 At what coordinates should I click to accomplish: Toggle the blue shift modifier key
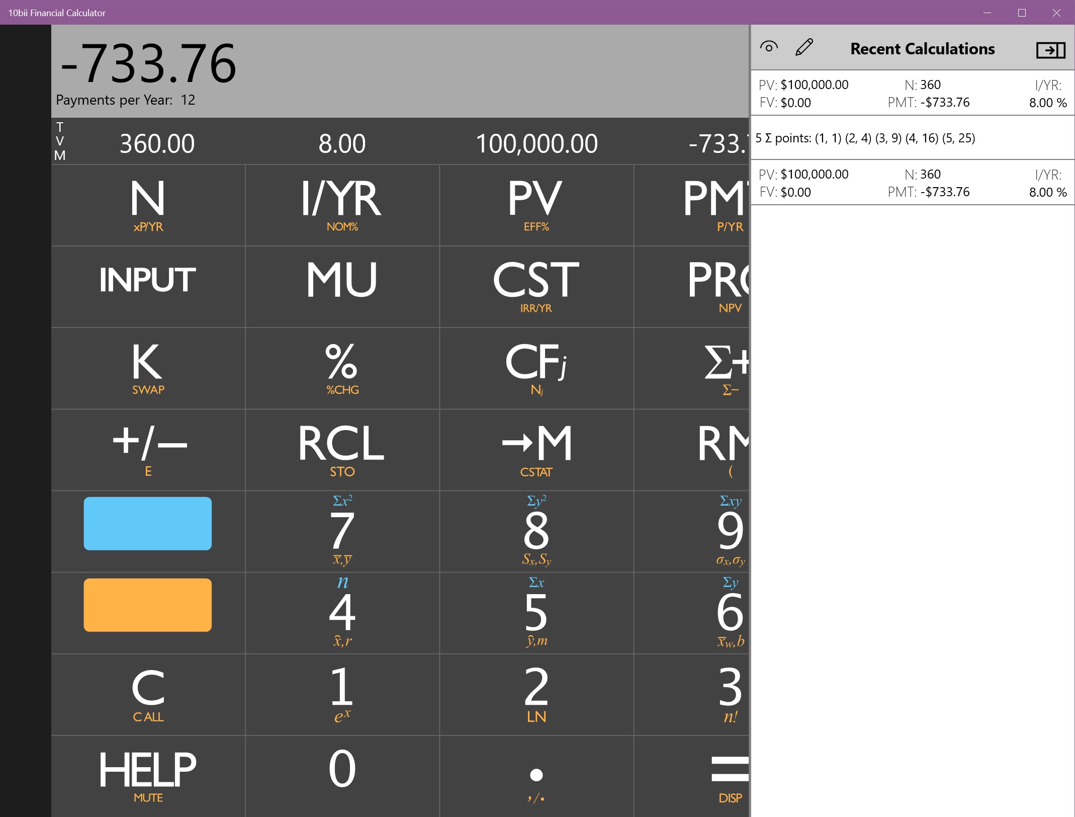tap(148, 523)
